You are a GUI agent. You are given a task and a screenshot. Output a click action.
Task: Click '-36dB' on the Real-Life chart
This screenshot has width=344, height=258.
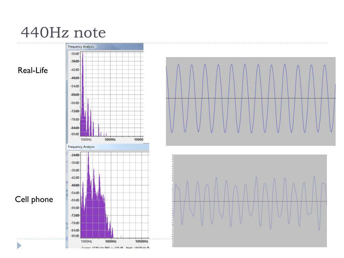click(x=75, y=61)
